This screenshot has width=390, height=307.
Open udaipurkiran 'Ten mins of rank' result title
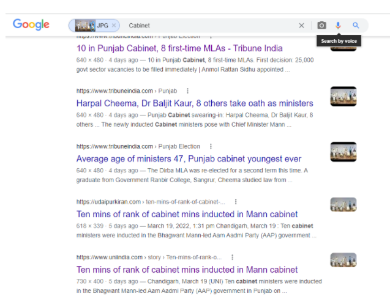point(187,214)
